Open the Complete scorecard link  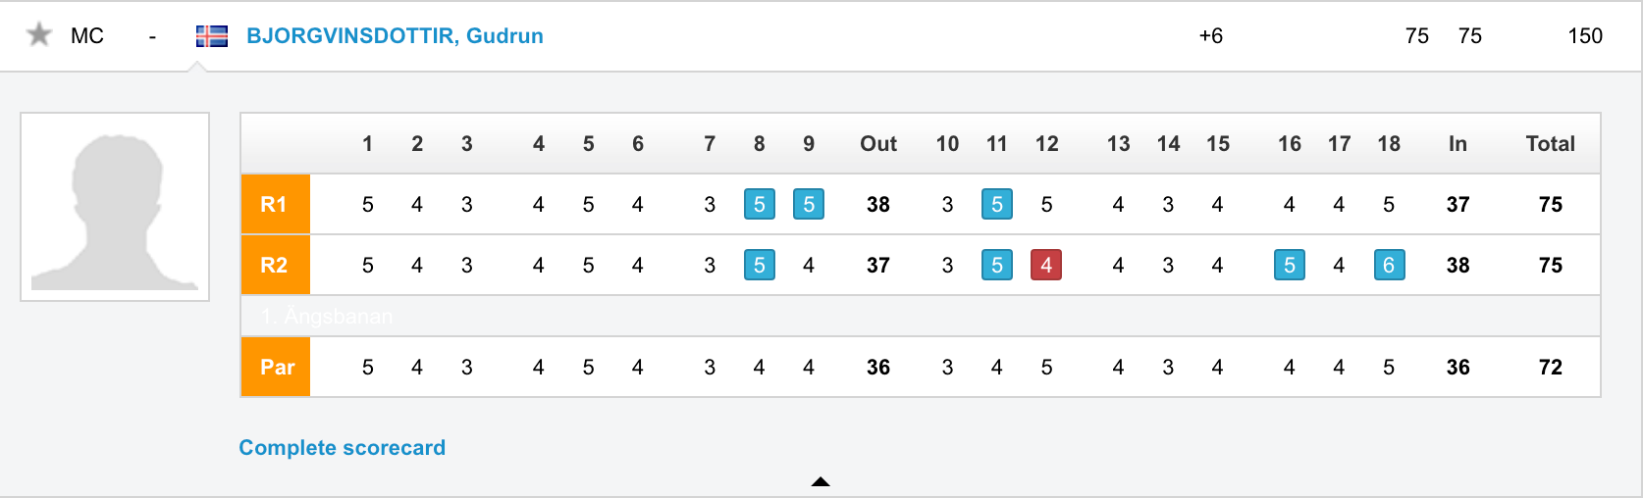[x=342, y=448]
